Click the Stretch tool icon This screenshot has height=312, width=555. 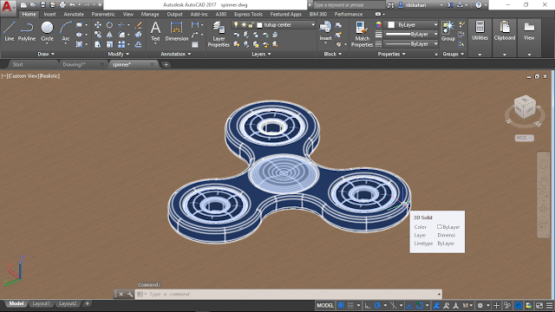pyautogui.click(x=98, y=44)
